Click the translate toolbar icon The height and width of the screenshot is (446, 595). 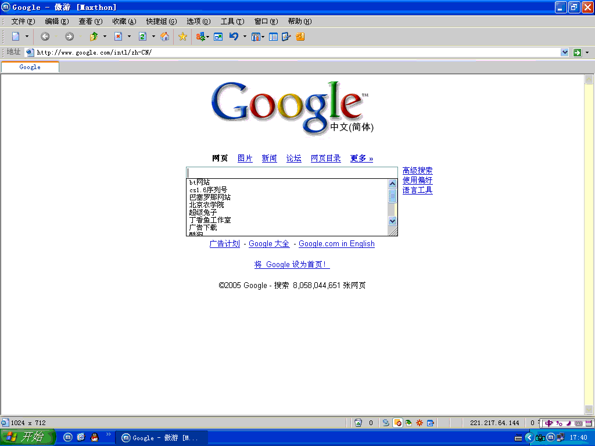[200, 37]
